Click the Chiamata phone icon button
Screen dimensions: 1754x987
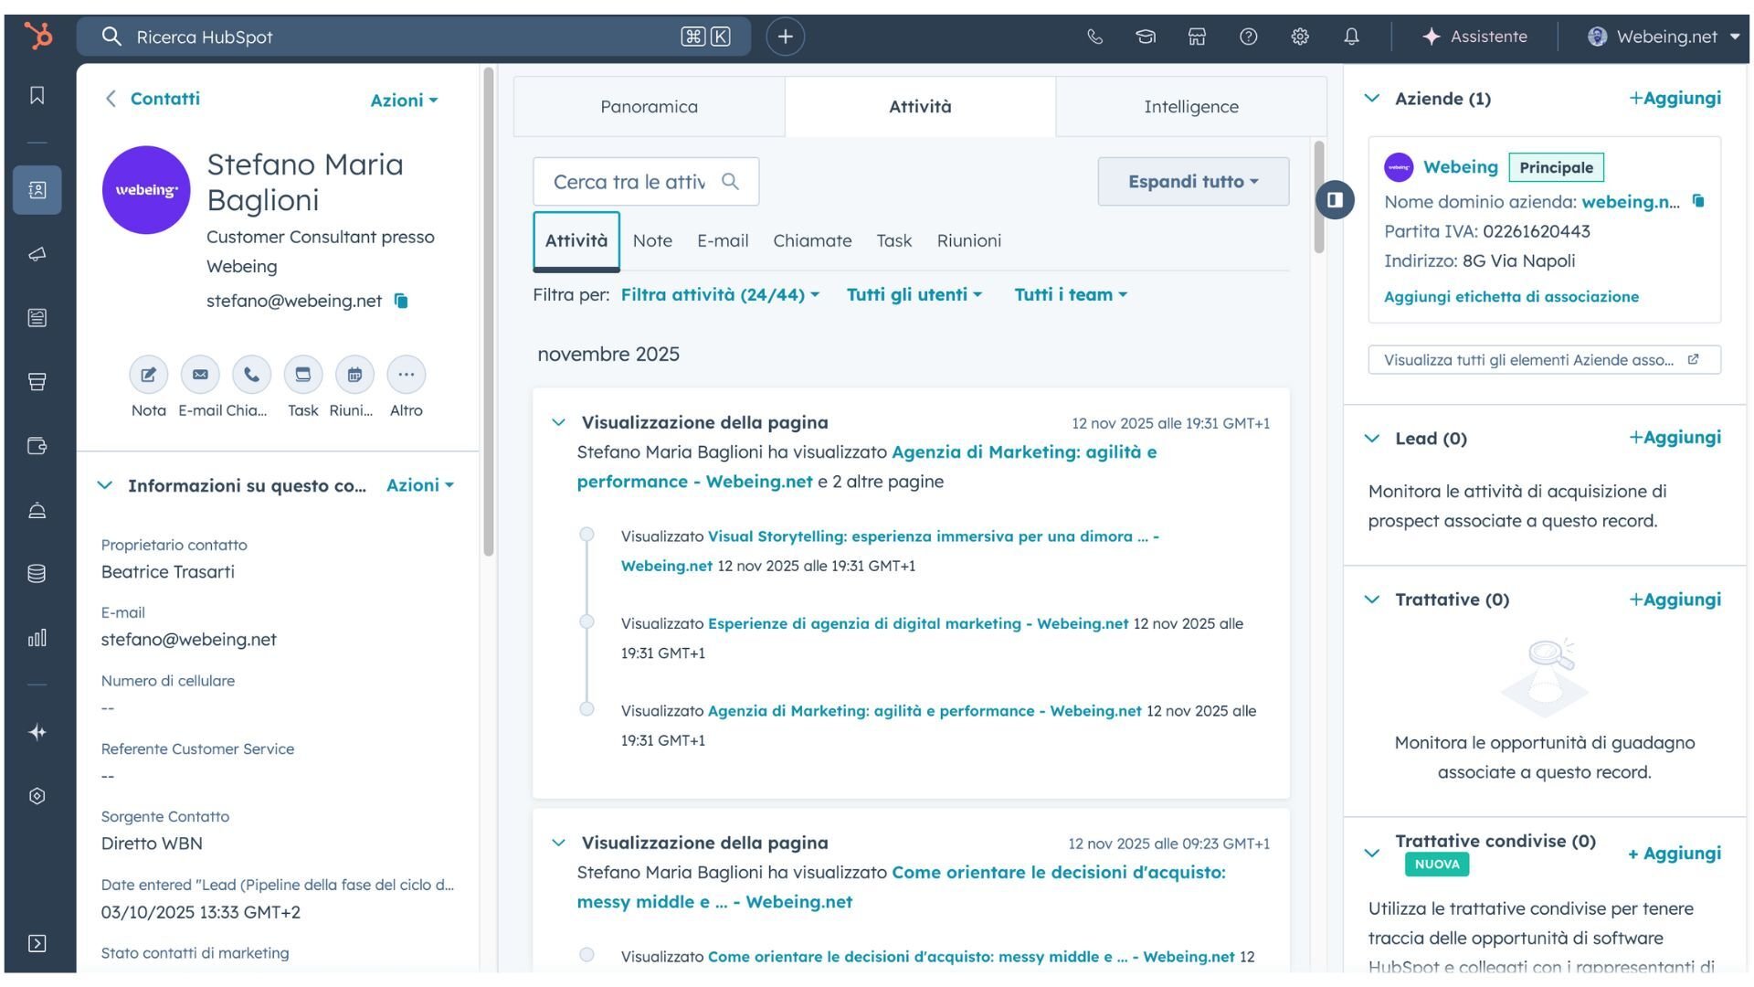click(251, 375)
